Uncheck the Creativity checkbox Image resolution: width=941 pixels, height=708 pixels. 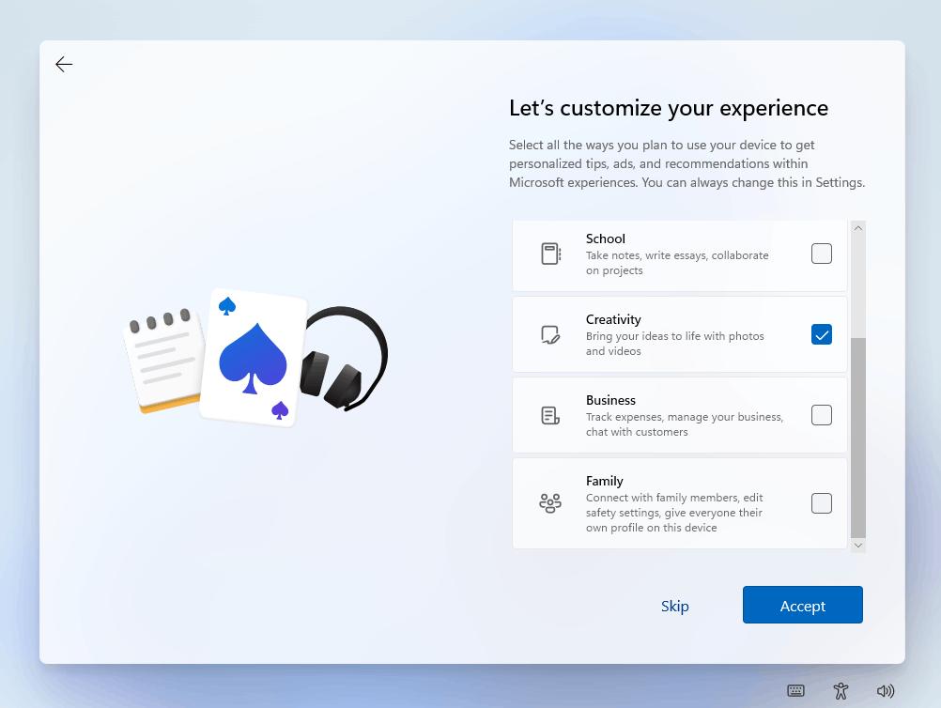pyautogui.click(x=822, y=335)
